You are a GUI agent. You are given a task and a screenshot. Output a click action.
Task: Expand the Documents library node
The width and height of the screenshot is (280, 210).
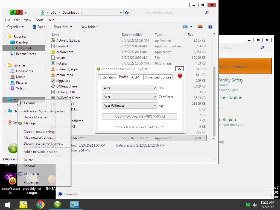pos(8,71)
